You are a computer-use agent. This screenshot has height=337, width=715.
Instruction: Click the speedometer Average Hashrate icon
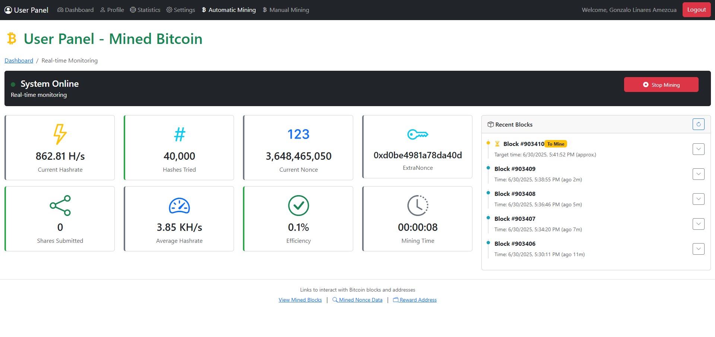(x=180, y=206)
